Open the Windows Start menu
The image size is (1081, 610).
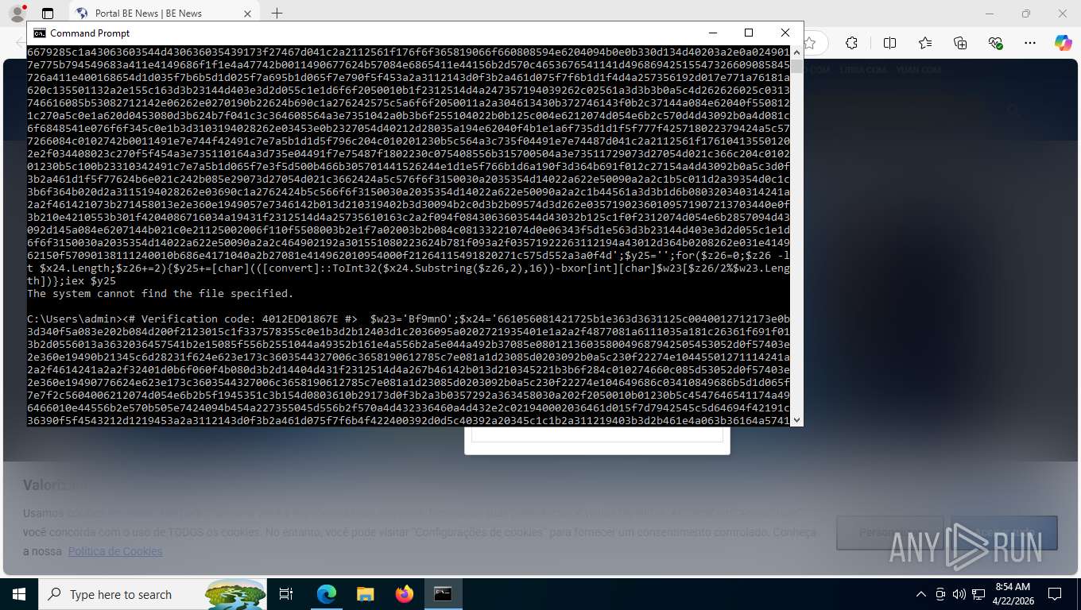pyautogui.click(x=18, y=594)
